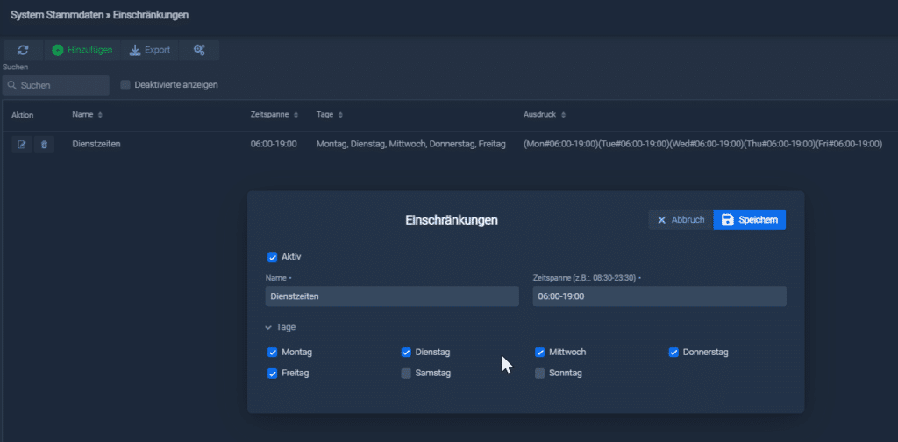Enable the Sonntag checkbox
The image size is (898, 442).
point(539,374)
